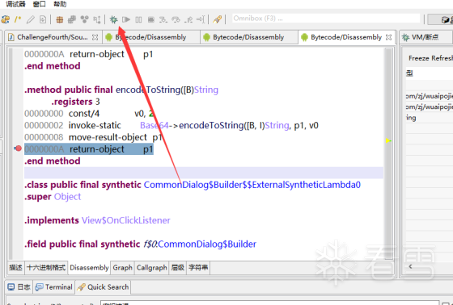
Task: Click the disassembly vertical scrollbar
Action: [388, 153]
